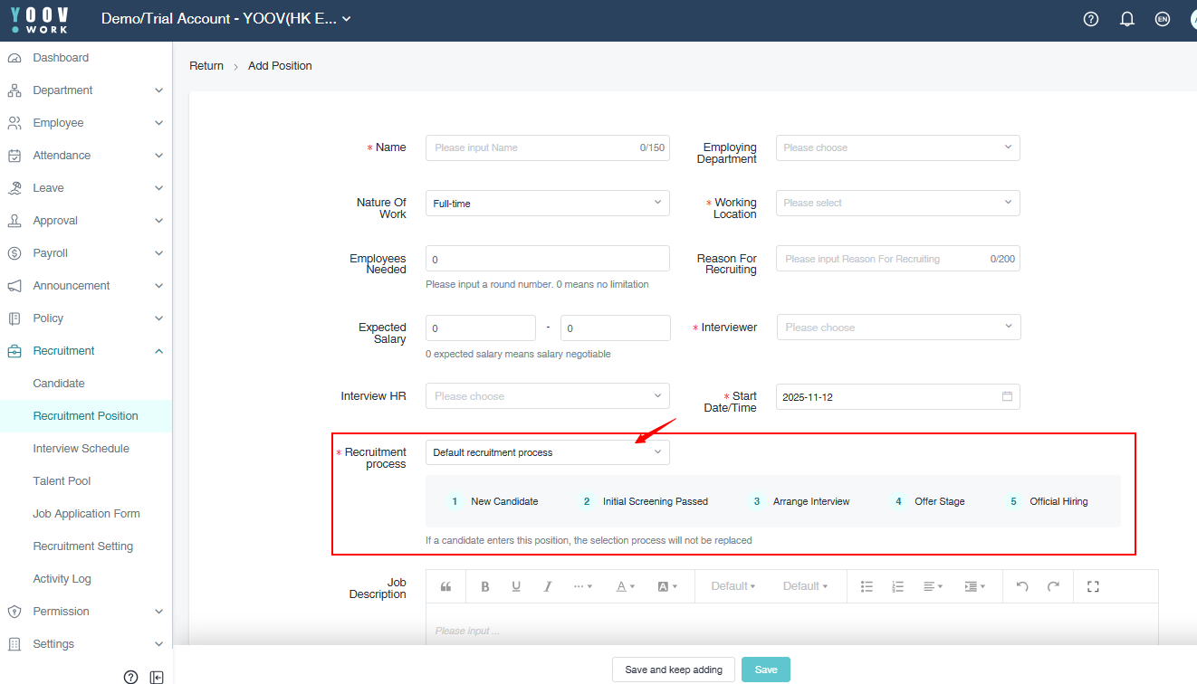Image resolution: width=1197 pixels, height=684 pixels.
Task: Apply italic formatting in Job Description
Action: pos(547,586)
